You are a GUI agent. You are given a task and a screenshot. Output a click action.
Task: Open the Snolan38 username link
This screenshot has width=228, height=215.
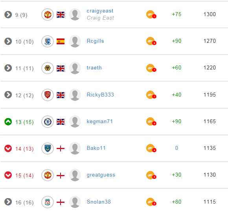[x=99, y=202]
